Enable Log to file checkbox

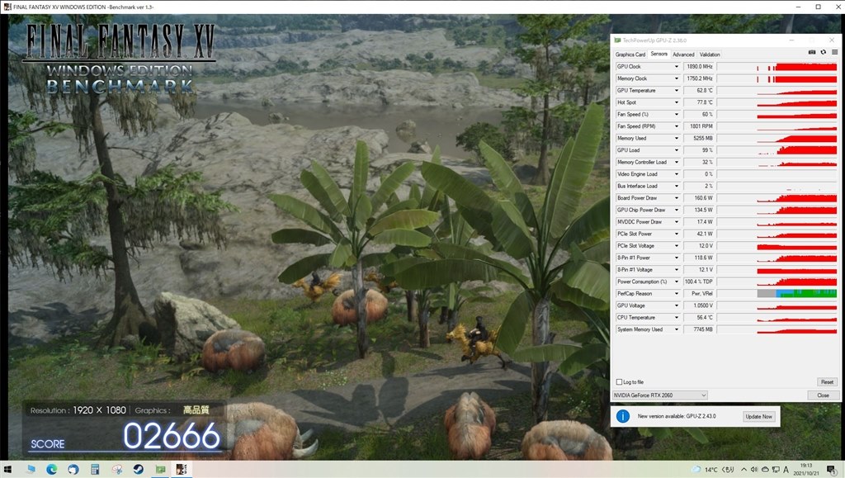[x=619, y=382]
